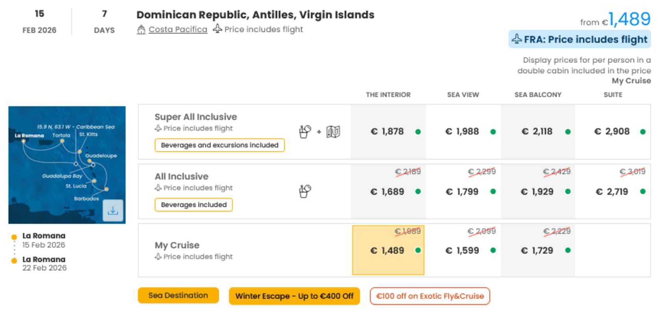Click the ship icon beside Costa Pacifica
This screenshot has width=661, height=314.
(x=141, y=29)
